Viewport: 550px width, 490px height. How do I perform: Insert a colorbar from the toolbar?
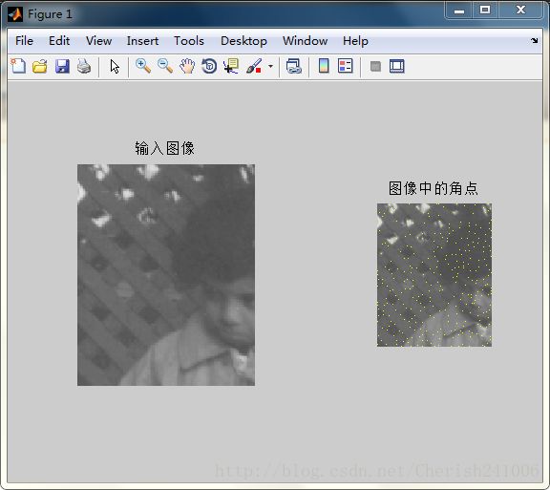tap(324, 66)
